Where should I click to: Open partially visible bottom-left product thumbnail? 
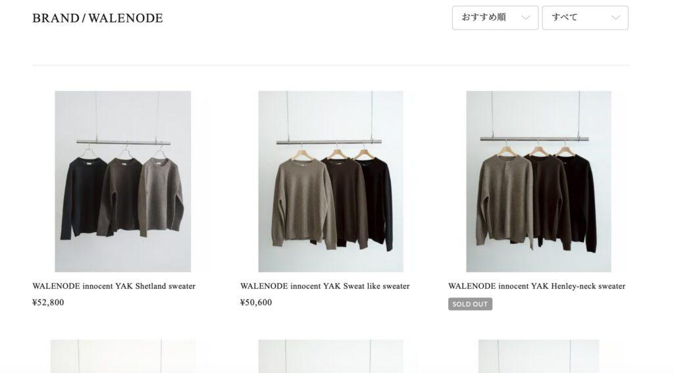click(123, 357)
